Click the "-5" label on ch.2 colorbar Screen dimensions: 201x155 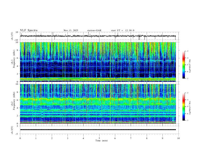point(187,107)
